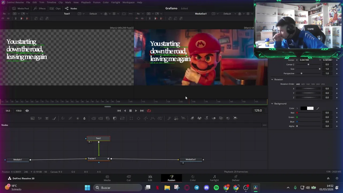
Task: Open Project Manager home icon
Action: pyautogui.click(x=328, y=178)
